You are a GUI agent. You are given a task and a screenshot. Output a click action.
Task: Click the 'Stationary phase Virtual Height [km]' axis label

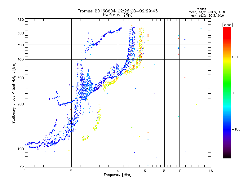(x=13, y=93)
